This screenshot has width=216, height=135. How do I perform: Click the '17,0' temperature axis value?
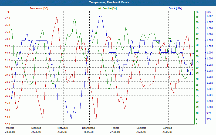[x=8, y=89]
